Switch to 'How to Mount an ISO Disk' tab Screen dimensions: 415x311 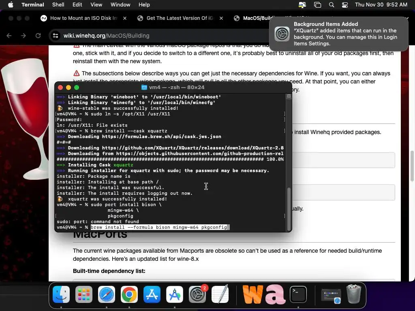point(83,18)
